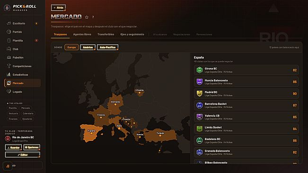This screenshot has width=308, height=173.
Task: Switch to the Traspasos tab
Action: (x=60, y=35)
